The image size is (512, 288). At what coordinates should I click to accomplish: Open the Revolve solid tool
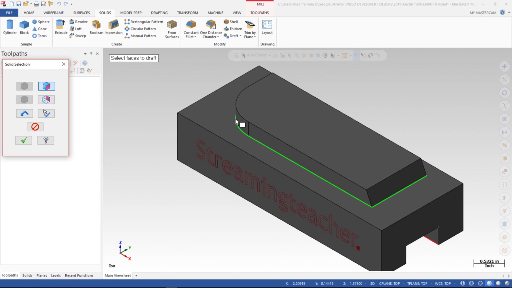click(x=79, y=22)
